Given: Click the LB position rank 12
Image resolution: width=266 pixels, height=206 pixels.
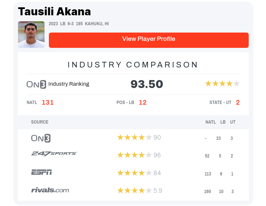Looking at the screenshot, I should click(143, 103).
